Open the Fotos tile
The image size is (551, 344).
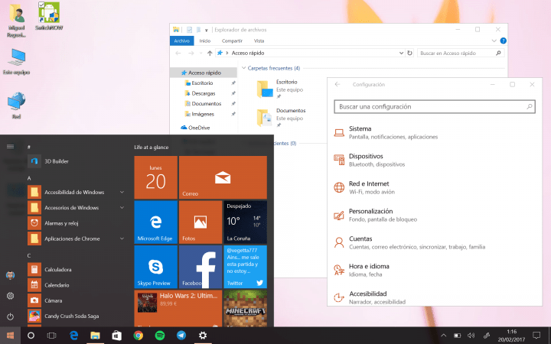tap(201, 222)
